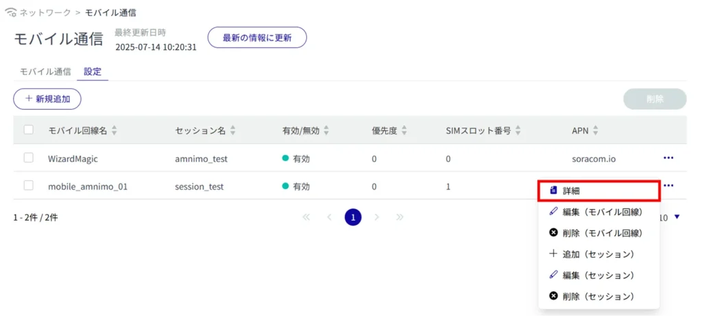Toggle the select-all checkbox in table header
The image size is (702, 316).
click(29, 130)
